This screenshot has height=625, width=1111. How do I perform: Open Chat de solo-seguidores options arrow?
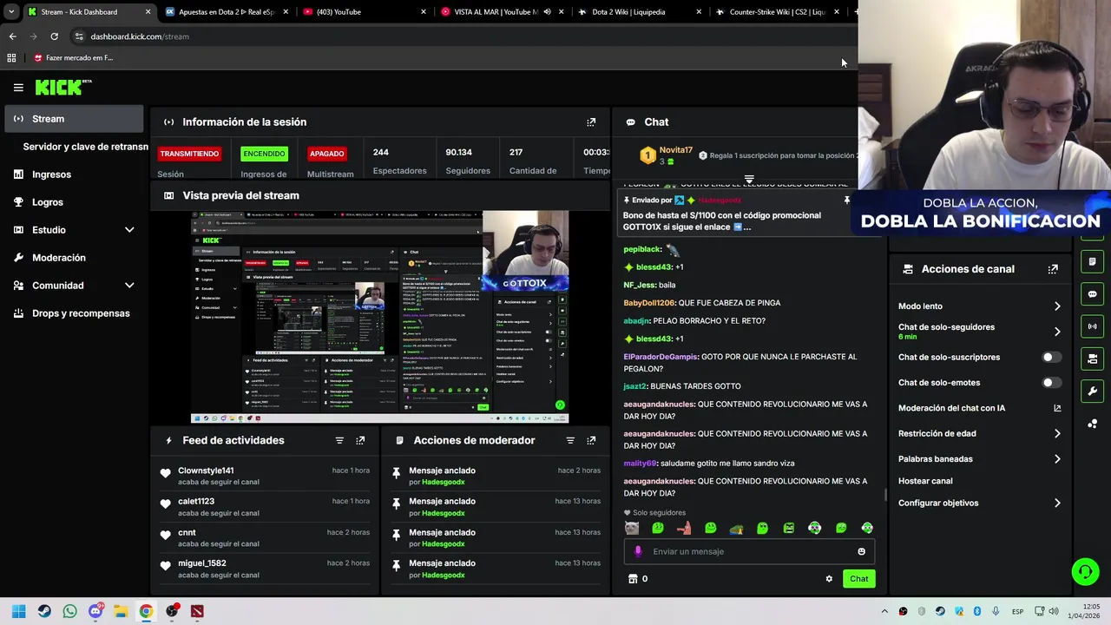pos(1057,332)
